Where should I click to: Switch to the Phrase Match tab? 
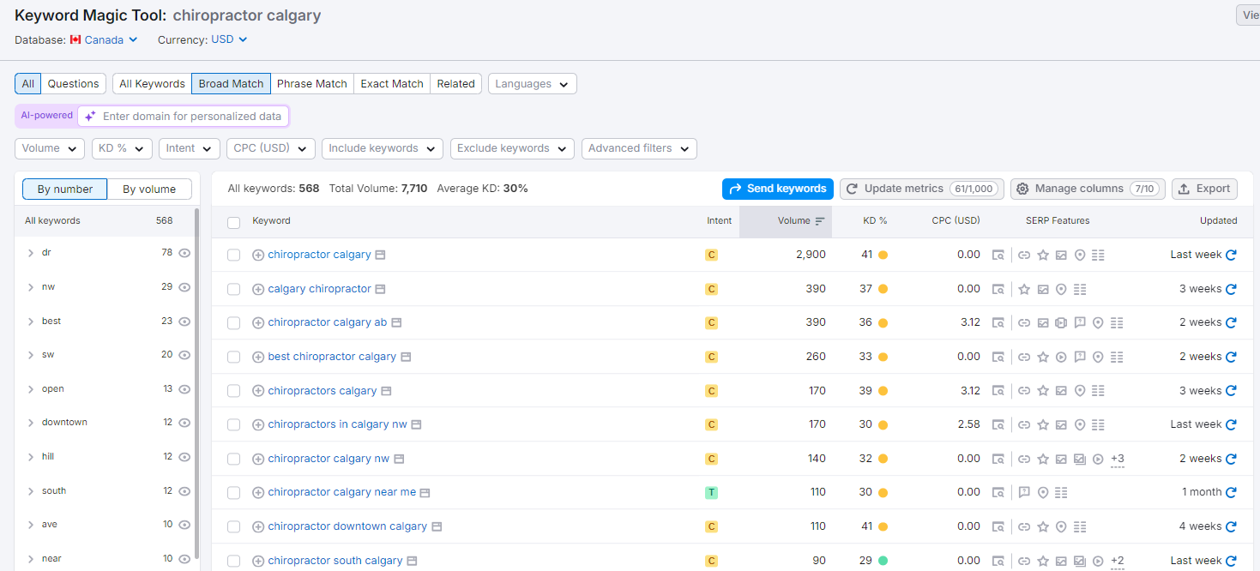click(311, 83)
